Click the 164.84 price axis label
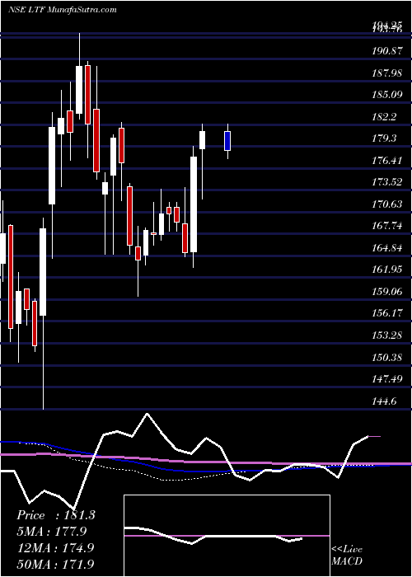The width and height of the screenshot is (412, 577). (x=386, y=247)
